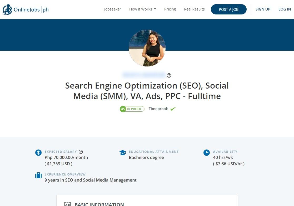This screenshot has width=294, height=206.
Task: Open the How it Works chevron arrow
Action: point(155,9)
